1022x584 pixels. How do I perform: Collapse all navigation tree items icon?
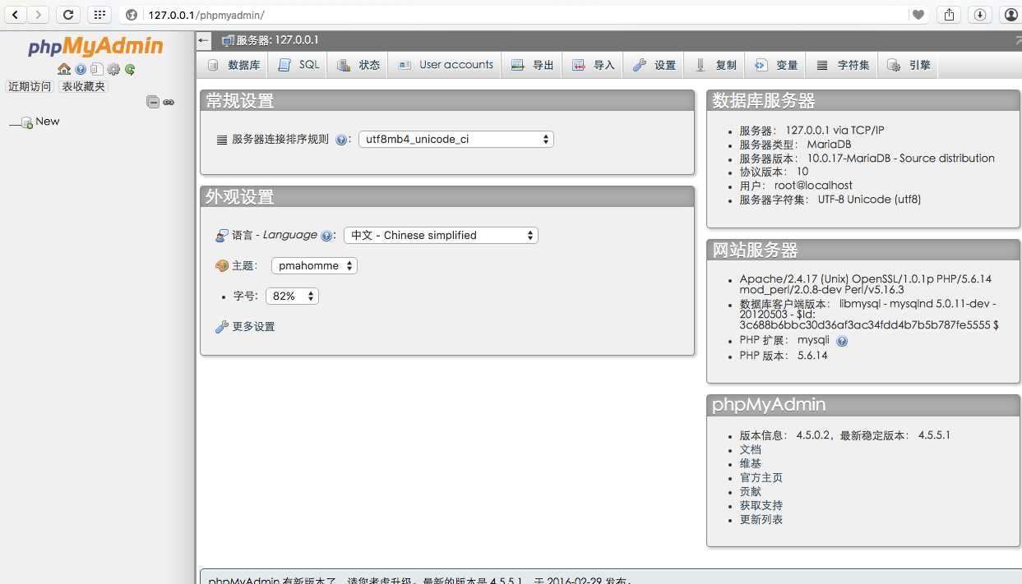pos(153,102)
